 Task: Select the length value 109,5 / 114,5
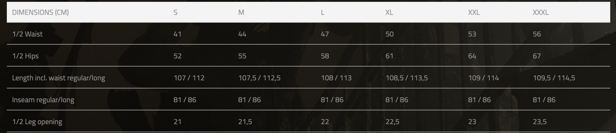(554, 78)
